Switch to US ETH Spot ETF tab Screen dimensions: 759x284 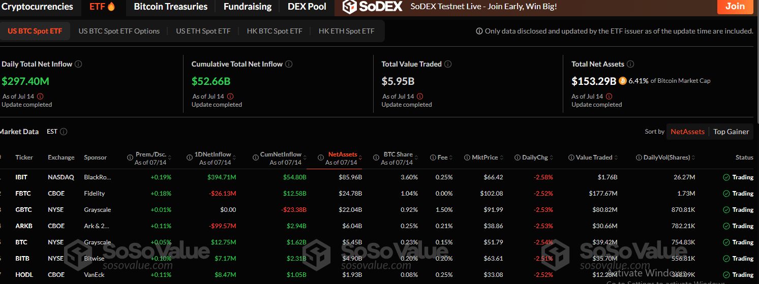point(203,31)
